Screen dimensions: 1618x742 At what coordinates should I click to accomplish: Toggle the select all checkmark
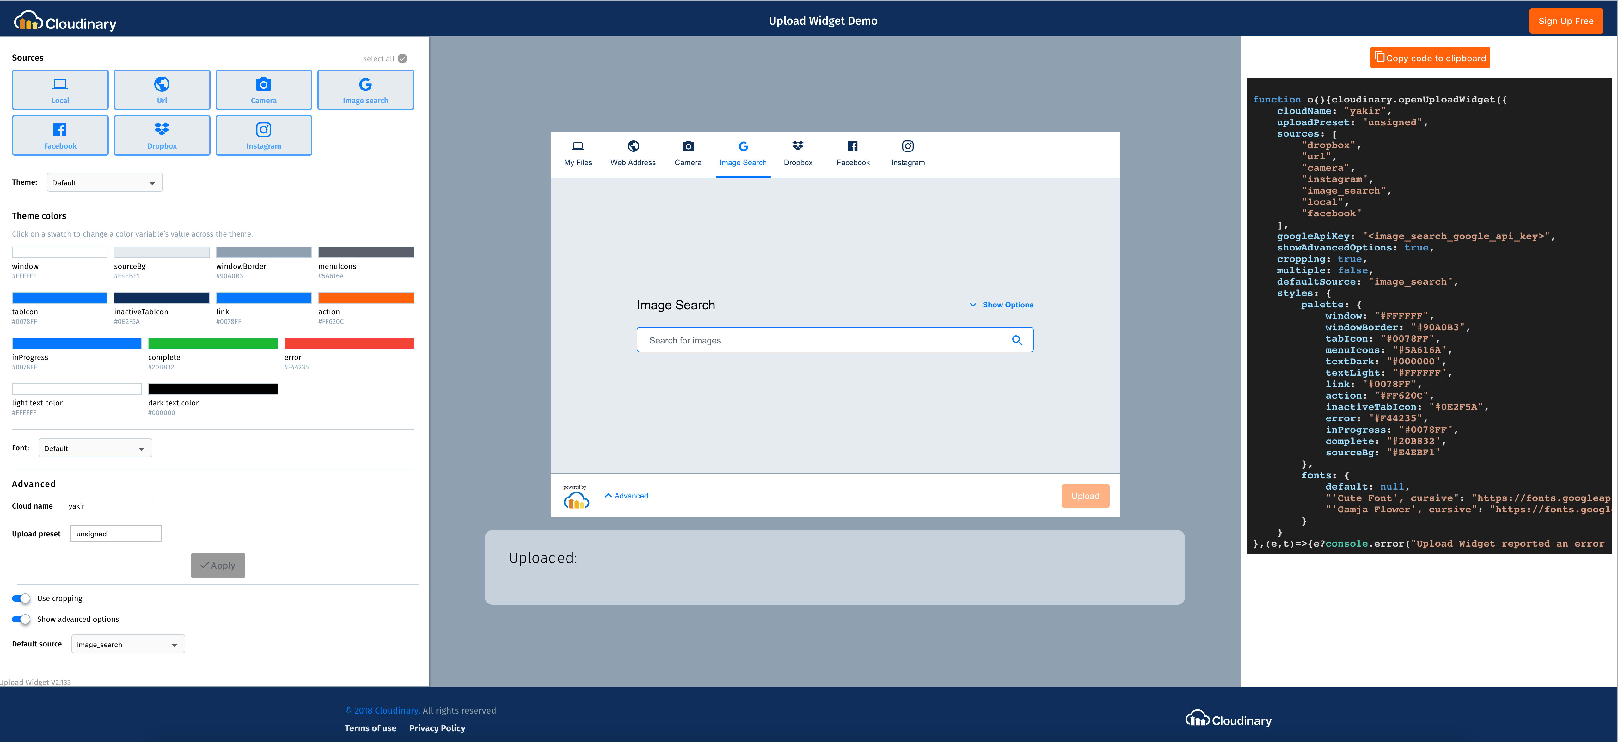point(403,59)
